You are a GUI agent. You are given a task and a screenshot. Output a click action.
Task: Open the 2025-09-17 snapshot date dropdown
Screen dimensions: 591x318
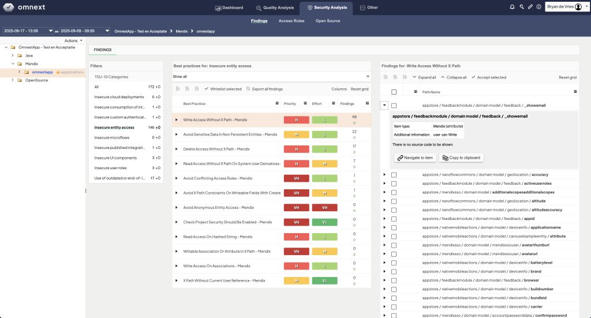coord(28,31)
